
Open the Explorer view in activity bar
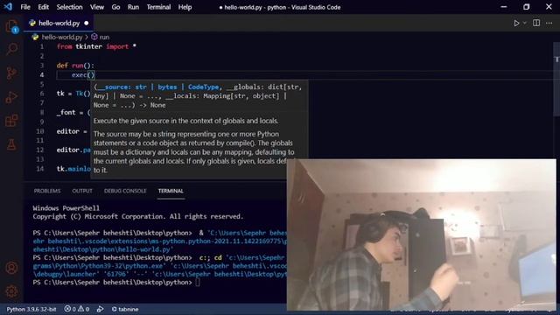click(11, 26)
